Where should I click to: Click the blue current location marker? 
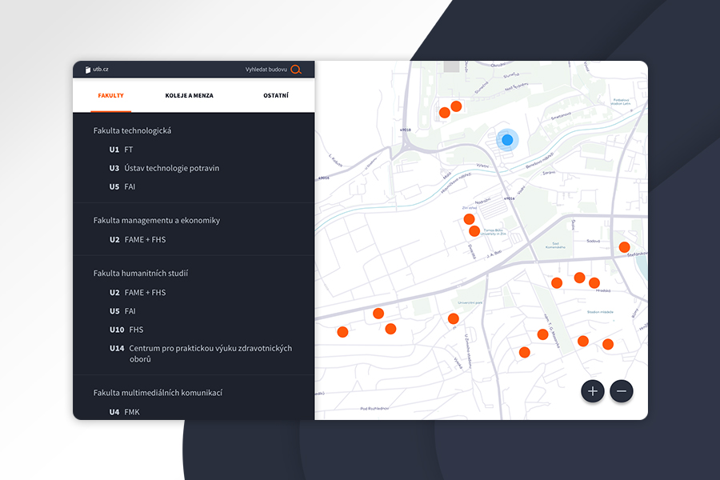[507, 140]
